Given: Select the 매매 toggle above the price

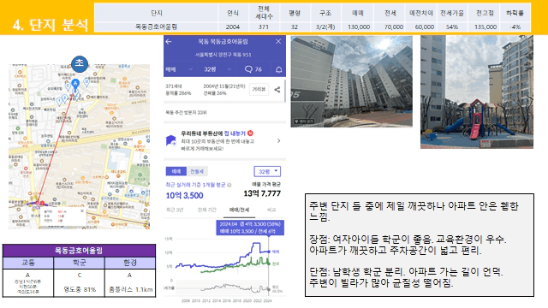Looking at the screenshot, I should (176, 171).
